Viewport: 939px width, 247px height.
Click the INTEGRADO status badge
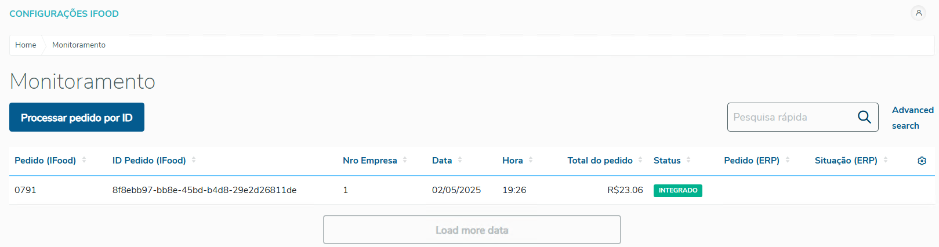tap(677, 191)
